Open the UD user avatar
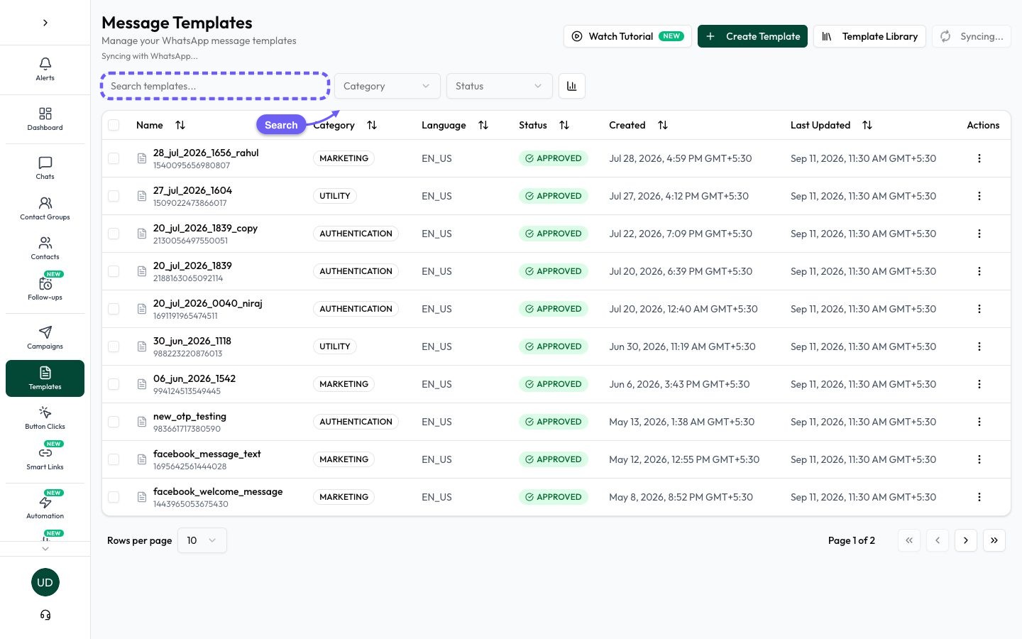Viewport: 1022px width, 639px height. click(x=45, y=582)
